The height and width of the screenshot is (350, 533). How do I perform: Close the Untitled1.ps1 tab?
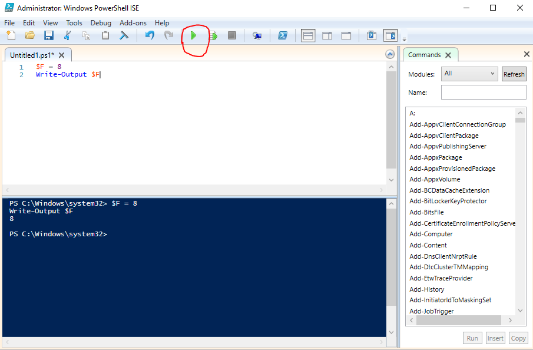point(61,55)
